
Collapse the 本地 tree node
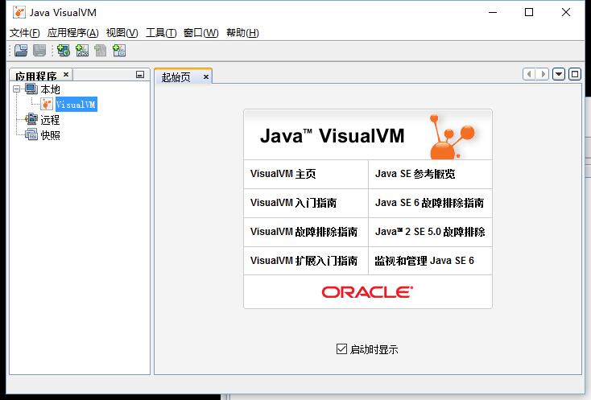17,89
